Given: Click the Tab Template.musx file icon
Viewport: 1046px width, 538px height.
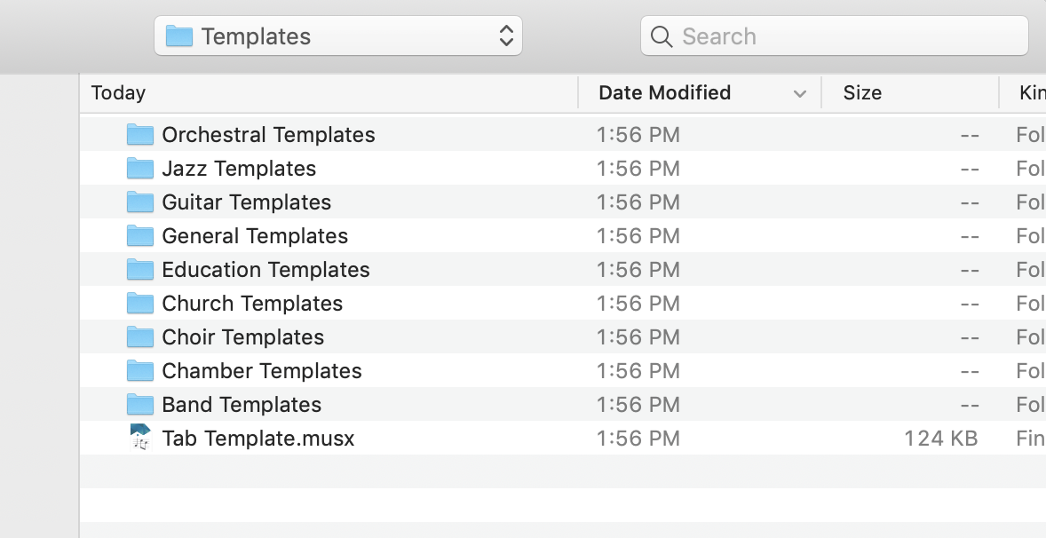Looking at the screenshot, I should pyautogui.click(x=140, y=438).
